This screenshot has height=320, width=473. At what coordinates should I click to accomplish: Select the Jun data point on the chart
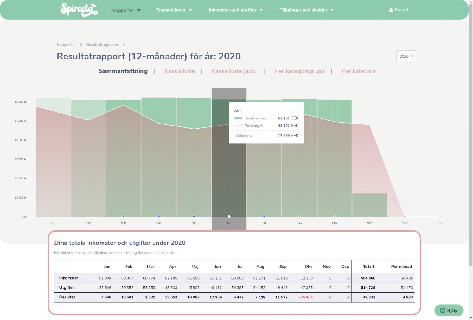coord(229,216)
